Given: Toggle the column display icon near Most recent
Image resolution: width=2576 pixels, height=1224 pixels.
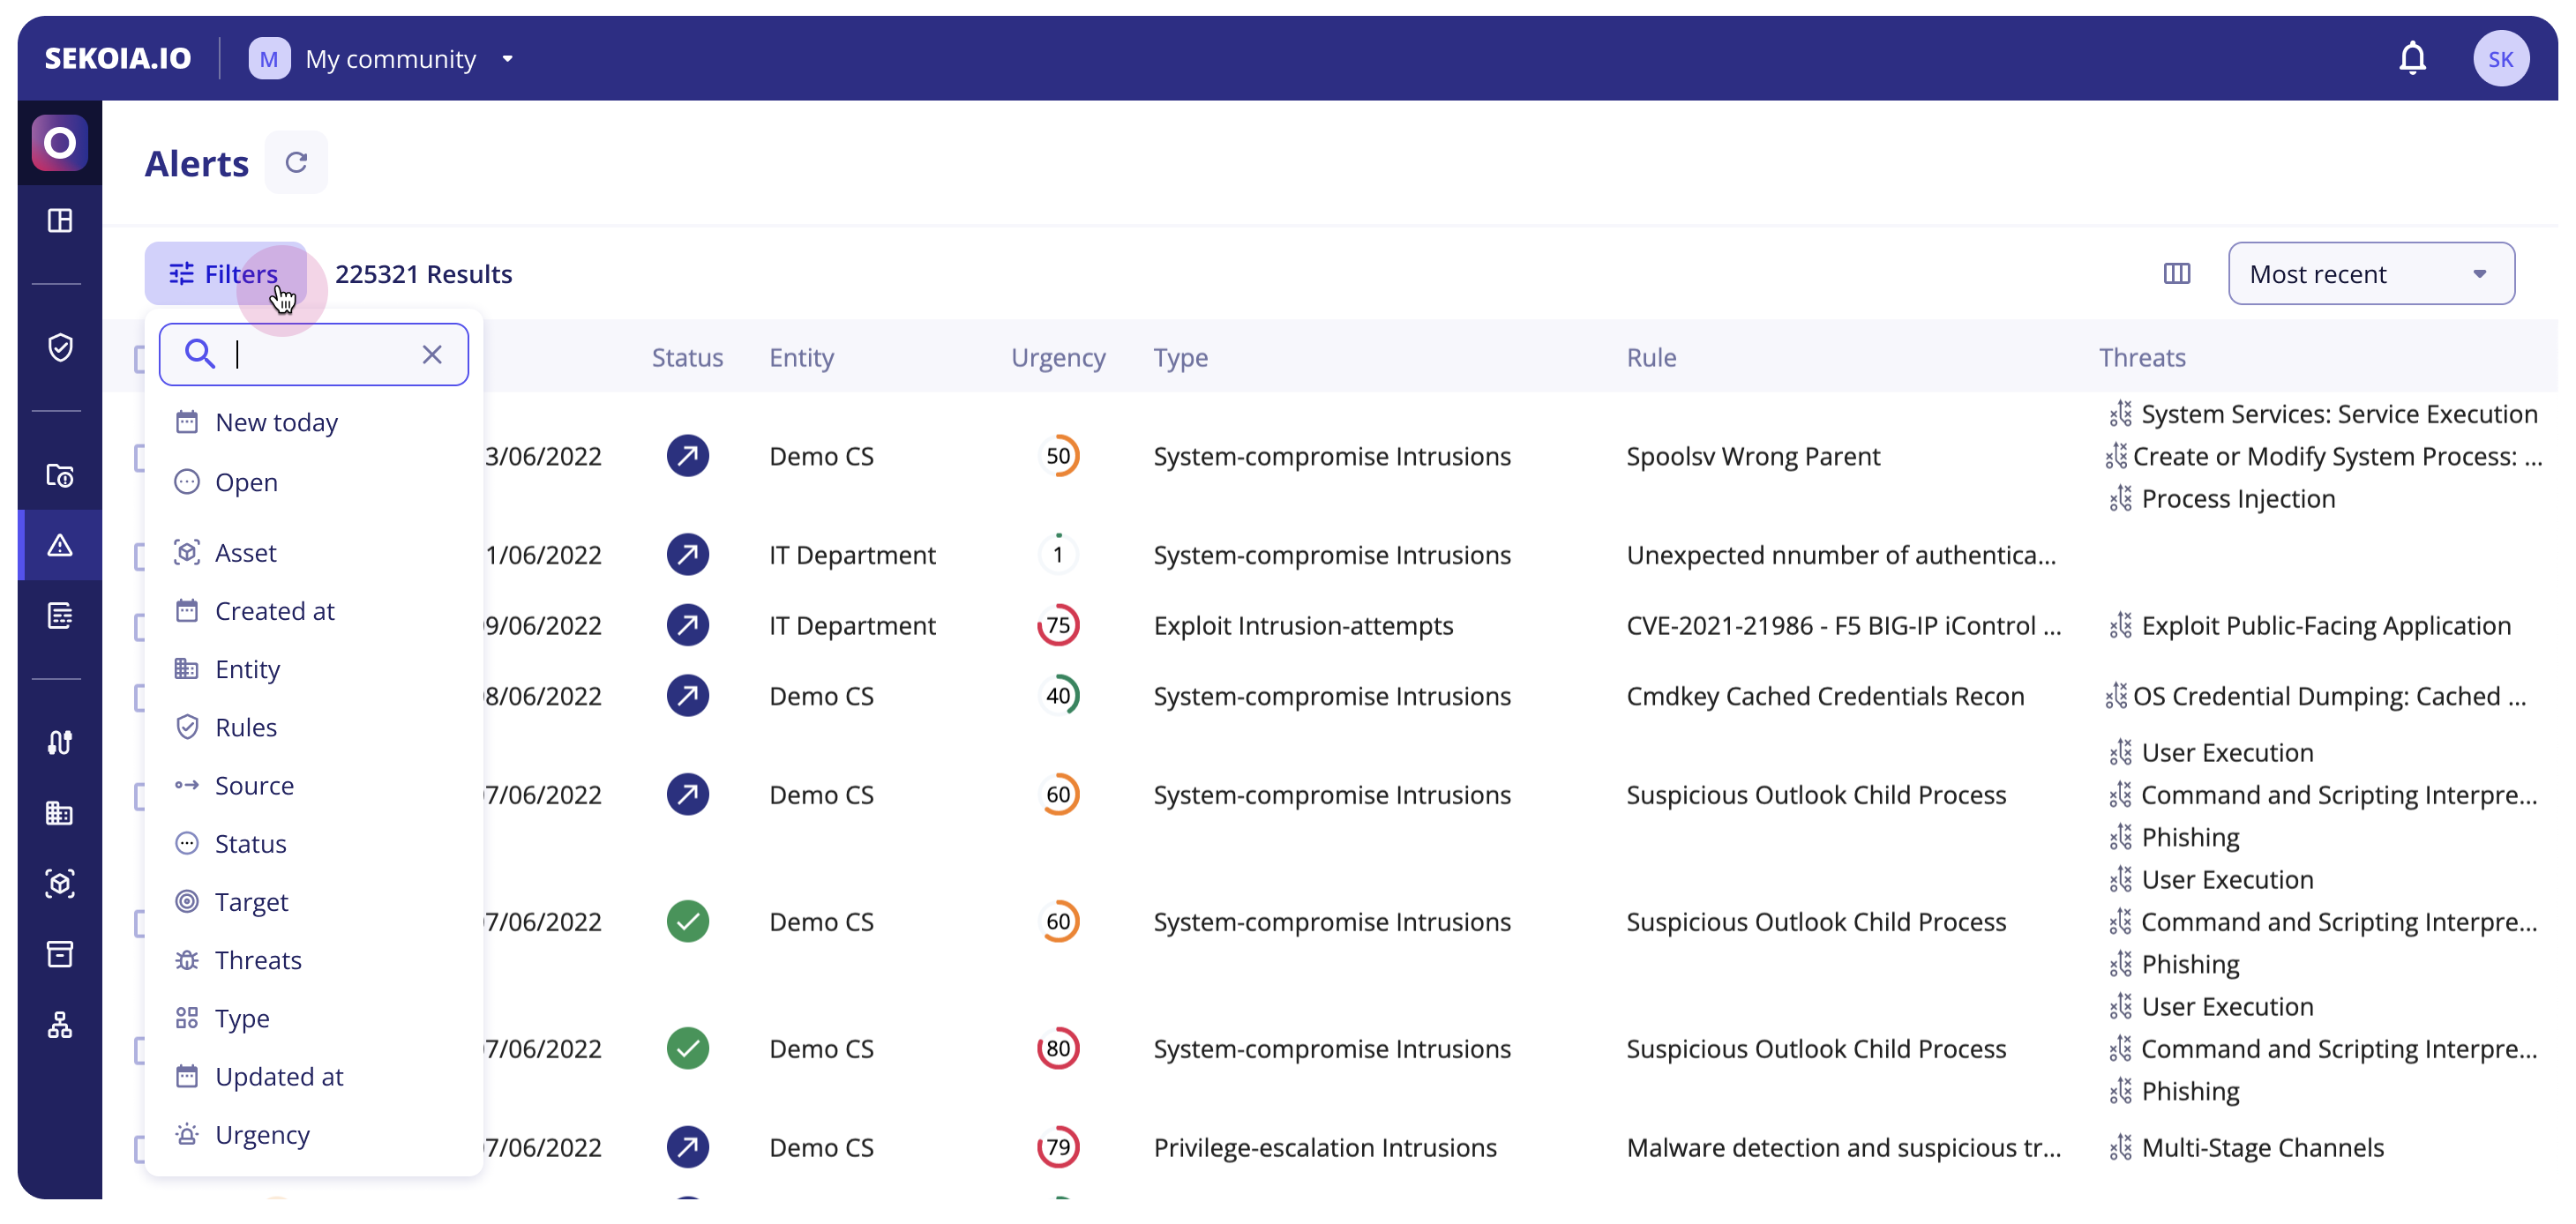Looking at the screenshot, I should pos(2178,273).
